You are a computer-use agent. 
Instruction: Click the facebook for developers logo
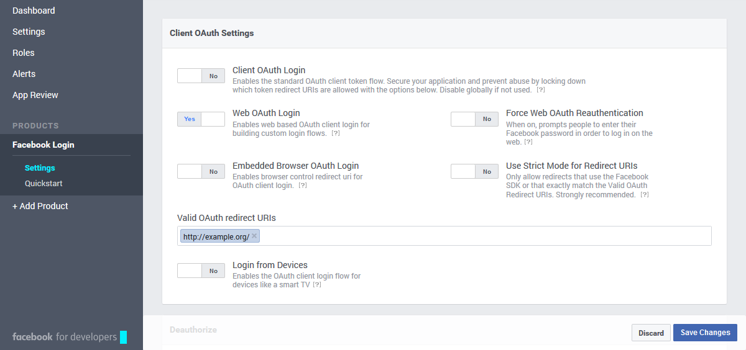[70, 337]
